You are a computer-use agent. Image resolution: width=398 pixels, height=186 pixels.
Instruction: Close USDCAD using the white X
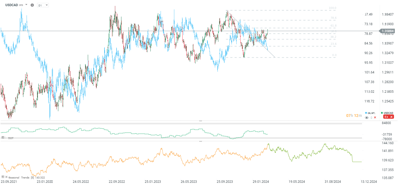[x=391, y=117]
